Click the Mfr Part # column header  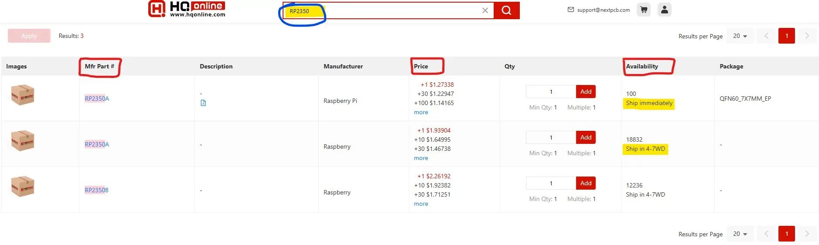99,66
